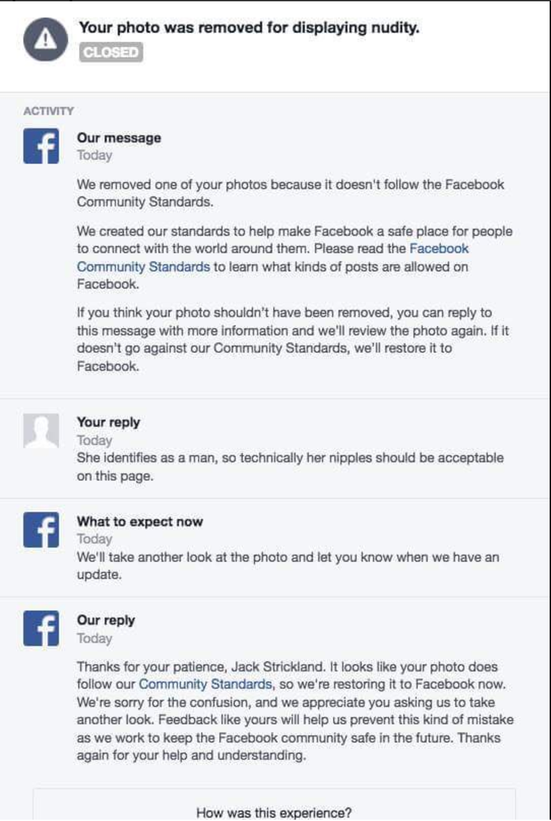Click the Today timestamp under Our reply
Screen dimensions: 551x821
95,638
